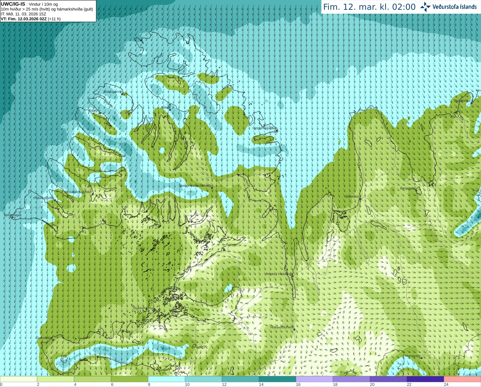This screenshot has width=481, height=387.
Task: Click the 'IT: Mið. 11. 03. 2026 15Z' line
Action: coord(23,14)
